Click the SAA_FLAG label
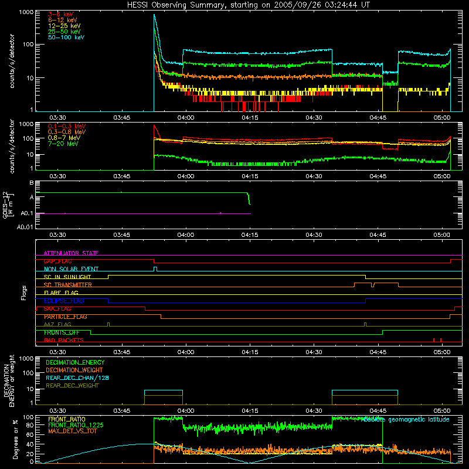469x469 pixels. point(57,309)
